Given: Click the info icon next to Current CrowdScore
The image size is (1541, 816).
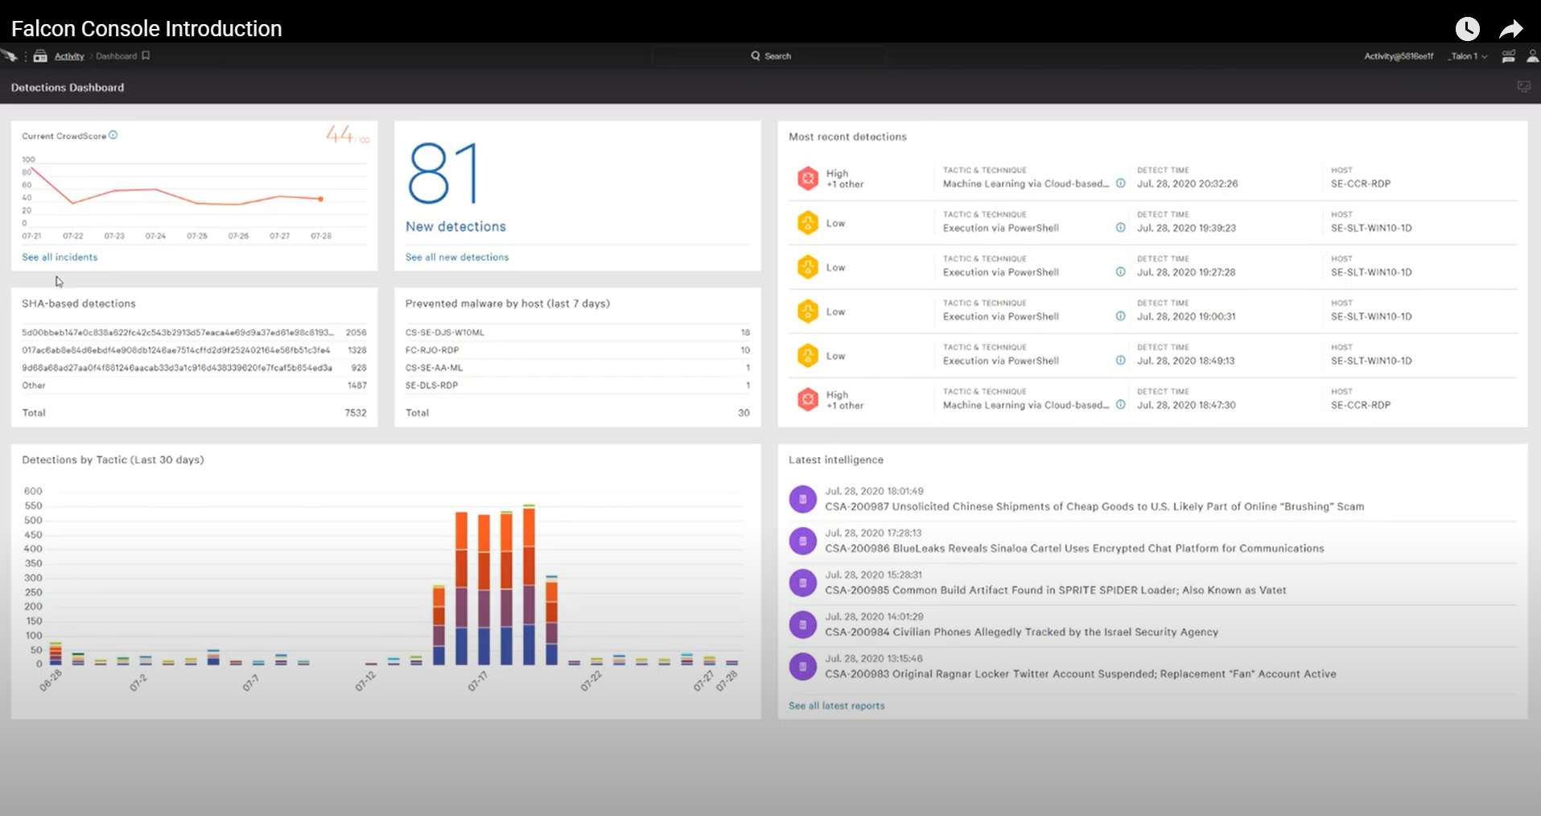Looking at the screenshot, I should 113,135.
